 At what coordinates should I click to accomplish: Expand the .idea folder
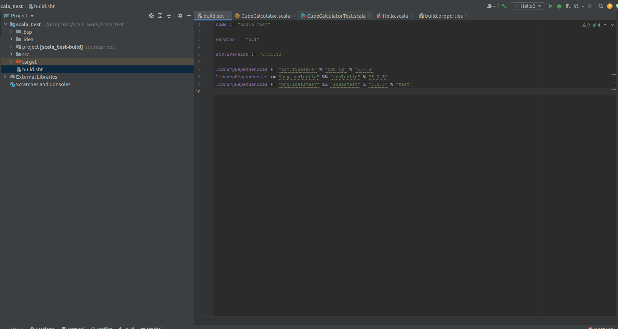pyautogui.click(x=11, y=39)
